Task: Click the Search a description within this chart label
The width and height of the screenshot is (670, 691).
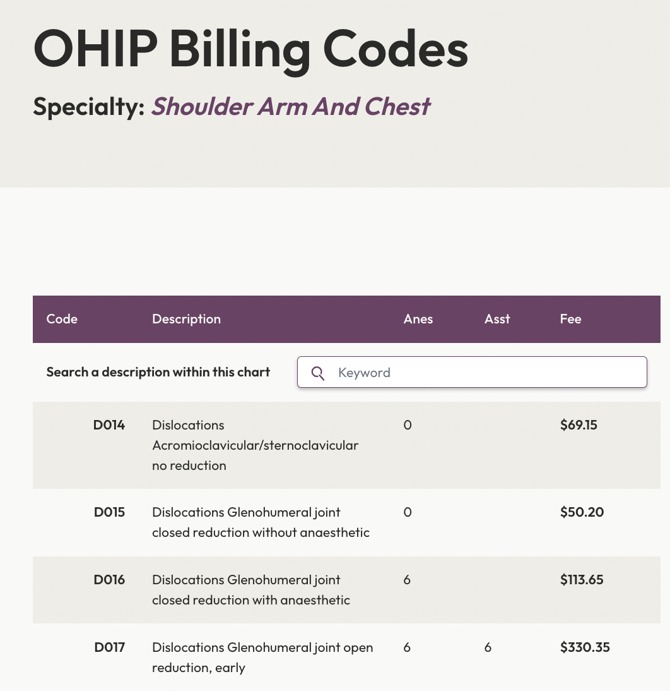Action: pos(158,372)
